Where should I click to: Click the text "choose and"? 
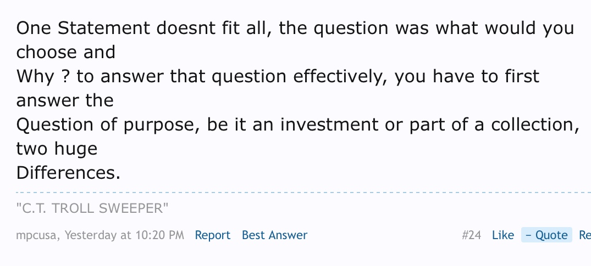coord(65,52)
